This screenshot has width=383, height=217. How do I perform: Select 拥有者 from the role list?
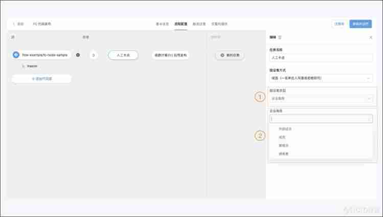click(x=284, y=154)
